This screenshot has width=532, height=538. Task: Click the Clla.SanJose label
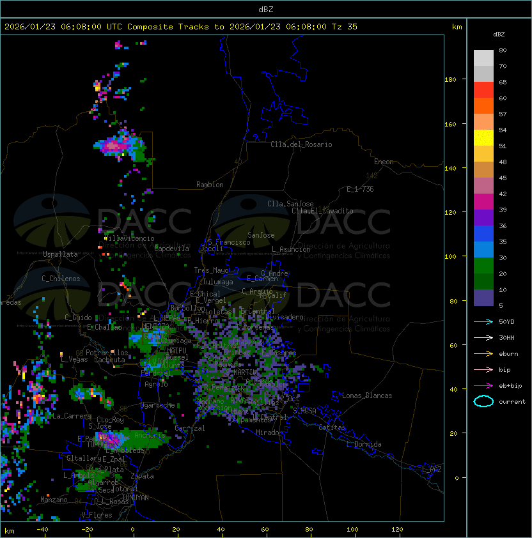point(290,204)
